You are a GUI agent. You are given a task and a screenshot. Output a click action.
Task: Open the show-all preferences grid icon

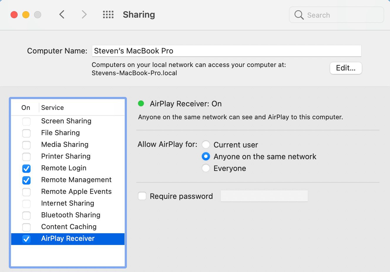[x=108, y=14]
